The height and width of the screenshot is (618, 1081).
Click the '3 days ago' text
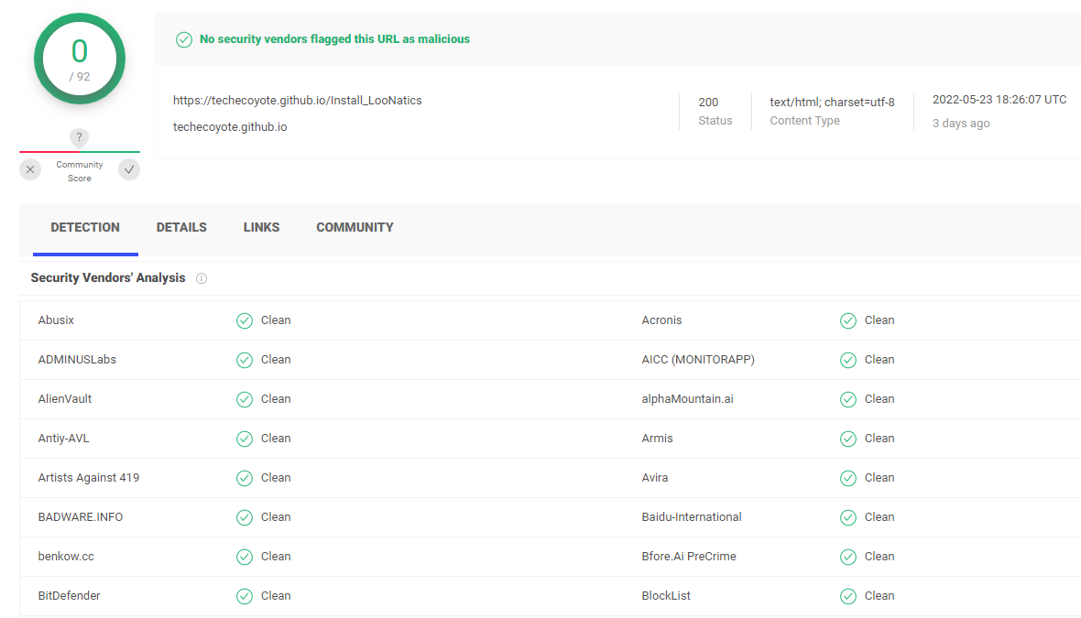(961, 124)
